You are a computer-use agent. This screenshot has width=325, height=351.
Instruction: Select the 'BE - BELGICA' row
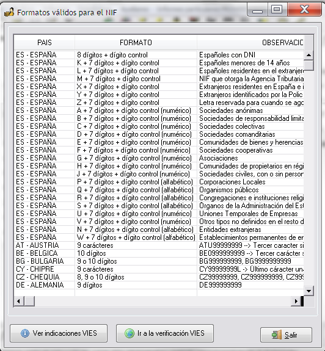click(x=159, y=253)
